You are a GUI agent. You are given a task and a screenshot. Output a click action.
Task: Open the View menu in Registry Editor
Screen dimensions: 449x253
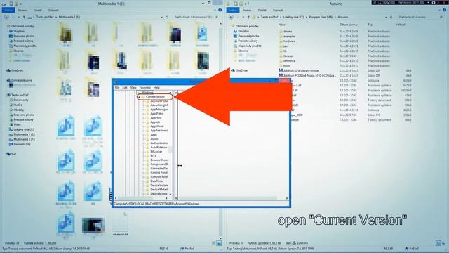[133, 87]
